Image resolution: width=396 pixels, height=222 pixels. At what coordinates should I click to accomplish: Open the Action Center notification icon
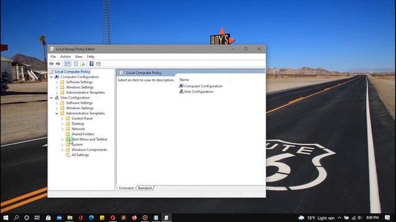[x=387, y=218]
